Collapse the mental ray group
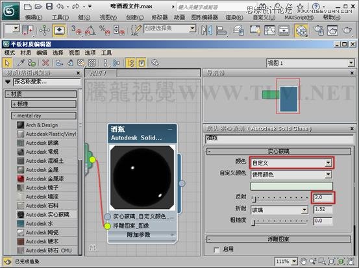The image size is (359, 268). coord(43,116)
